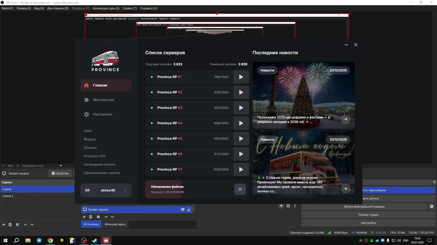Open the OBS Коллекция сцен menu
Viewport: 437px width, 245px height.
pyautogui.click(x=106, y=8)
